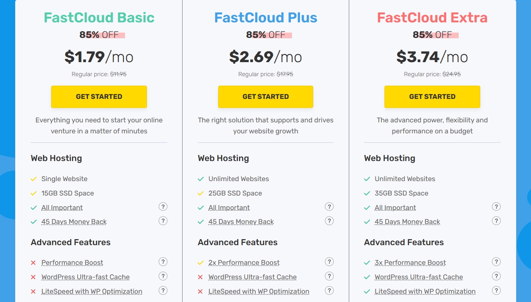Viewport: 531px width, 302px height.
Task: Click help icon beside Extra WordPress Ultra-fast Cache
Action: (496, 276)
